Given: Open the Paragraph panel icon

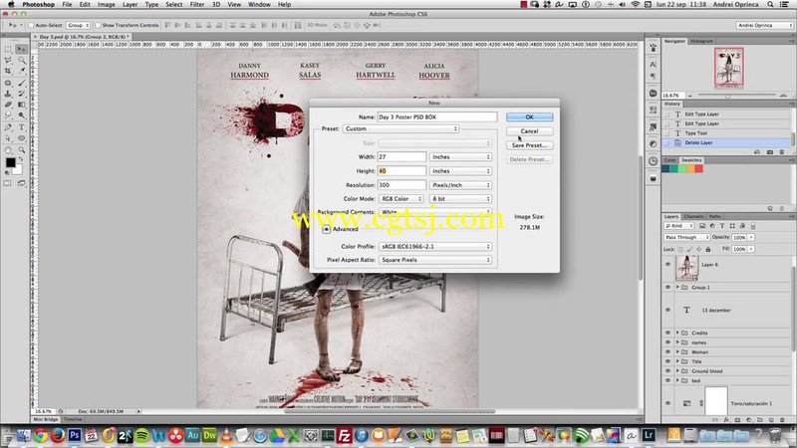Looking at the screenshot, I should point(654,77).
